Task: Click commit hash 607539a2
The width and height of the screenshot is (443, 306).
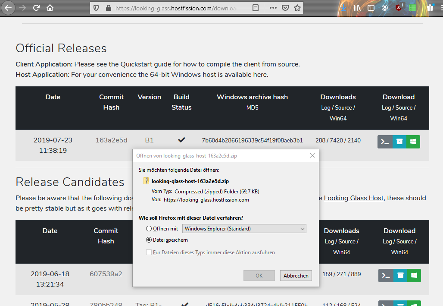Action: [x=106, y=274]
